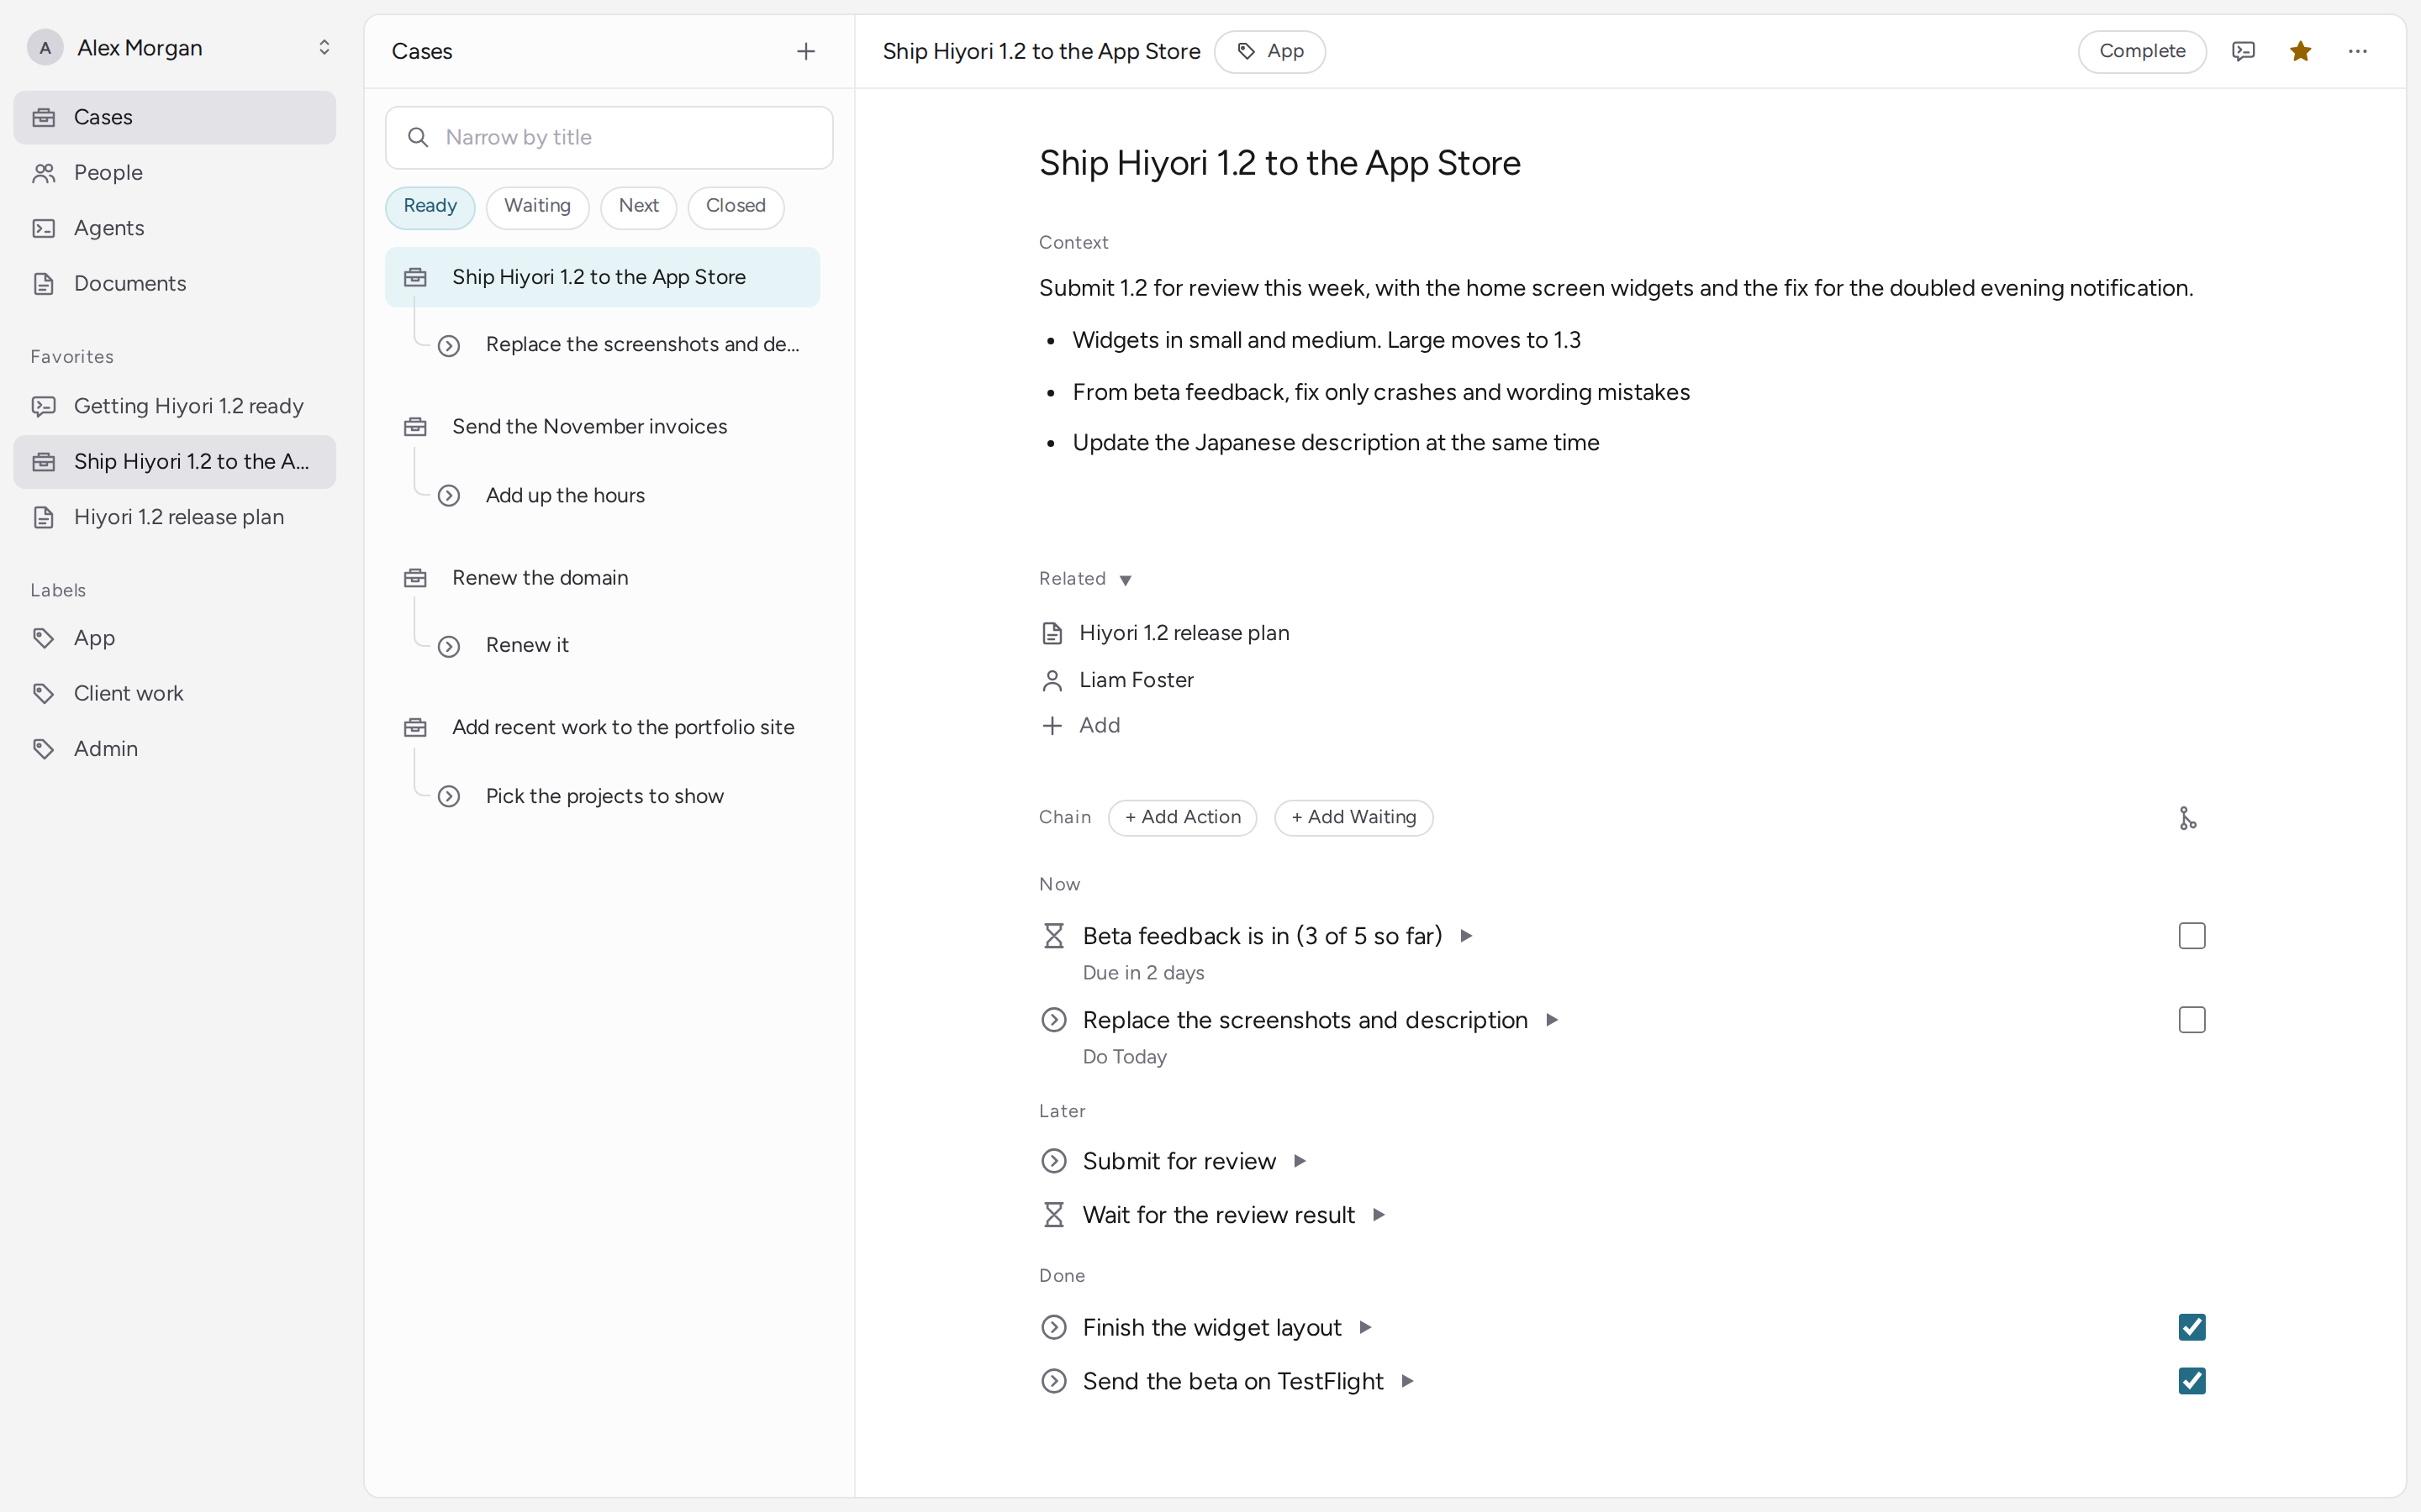2421x1512 pixels.
Task: Open the three-dots more options menu
Action: click(2357, 51)
